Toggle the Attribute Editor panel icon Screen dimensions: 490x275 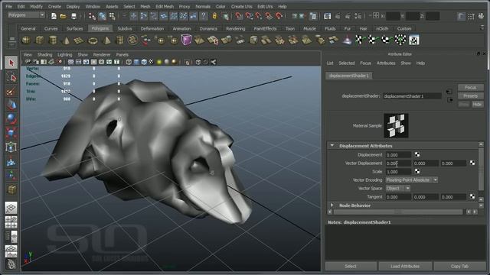tap(461, 16)
